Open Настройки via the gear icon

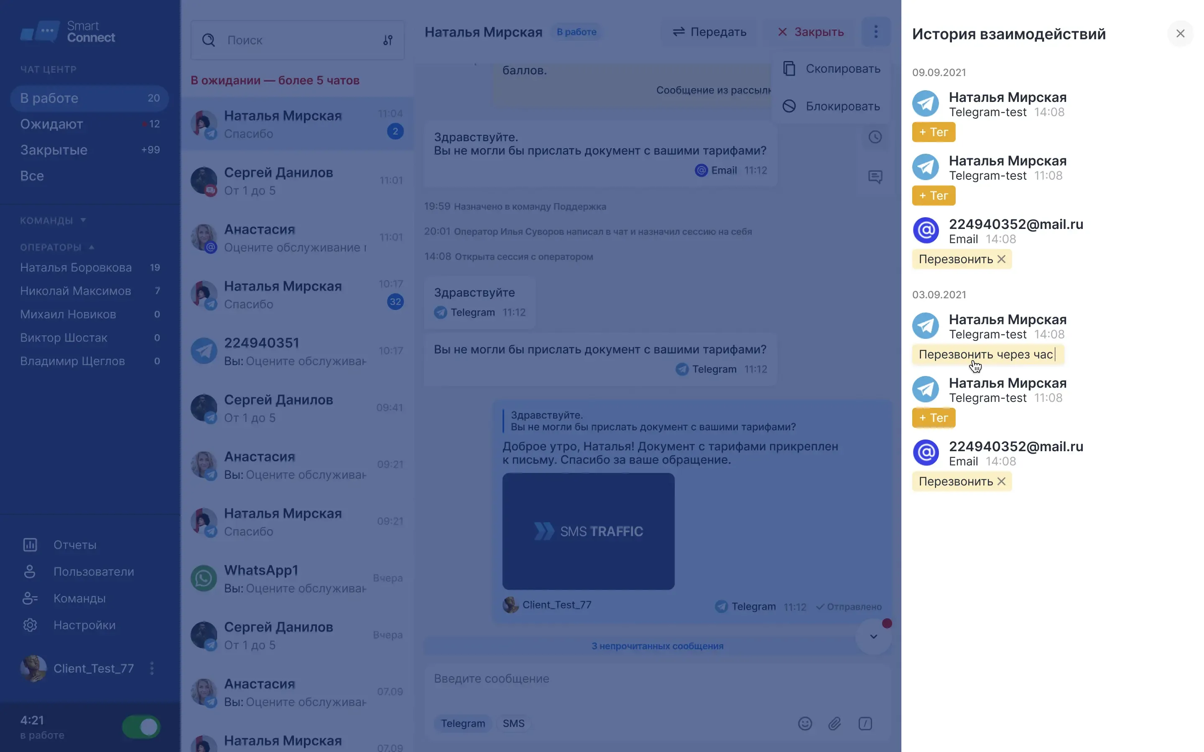coord(30,625)
